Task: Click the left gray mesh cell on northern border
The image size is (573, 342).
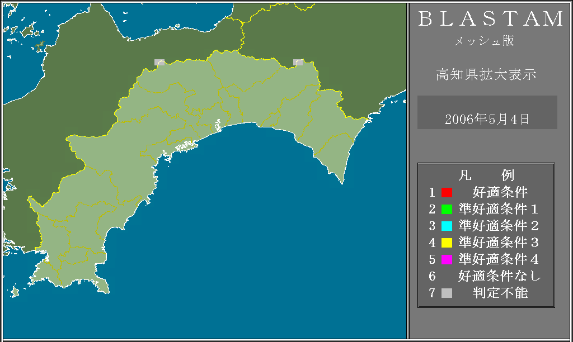Action: pyautogui.click(x=159, y=63)
